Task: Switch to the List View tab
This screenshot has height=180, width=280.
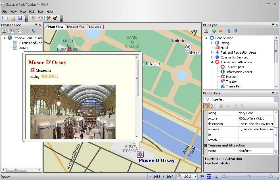Action: [95, 27]
